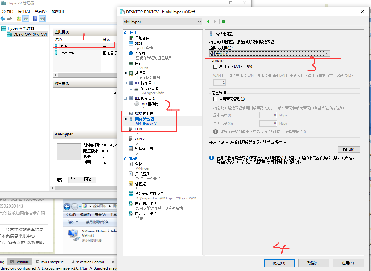
Task: Select the 硬盘驱动器 hard drive item
Action: (150, 88)
